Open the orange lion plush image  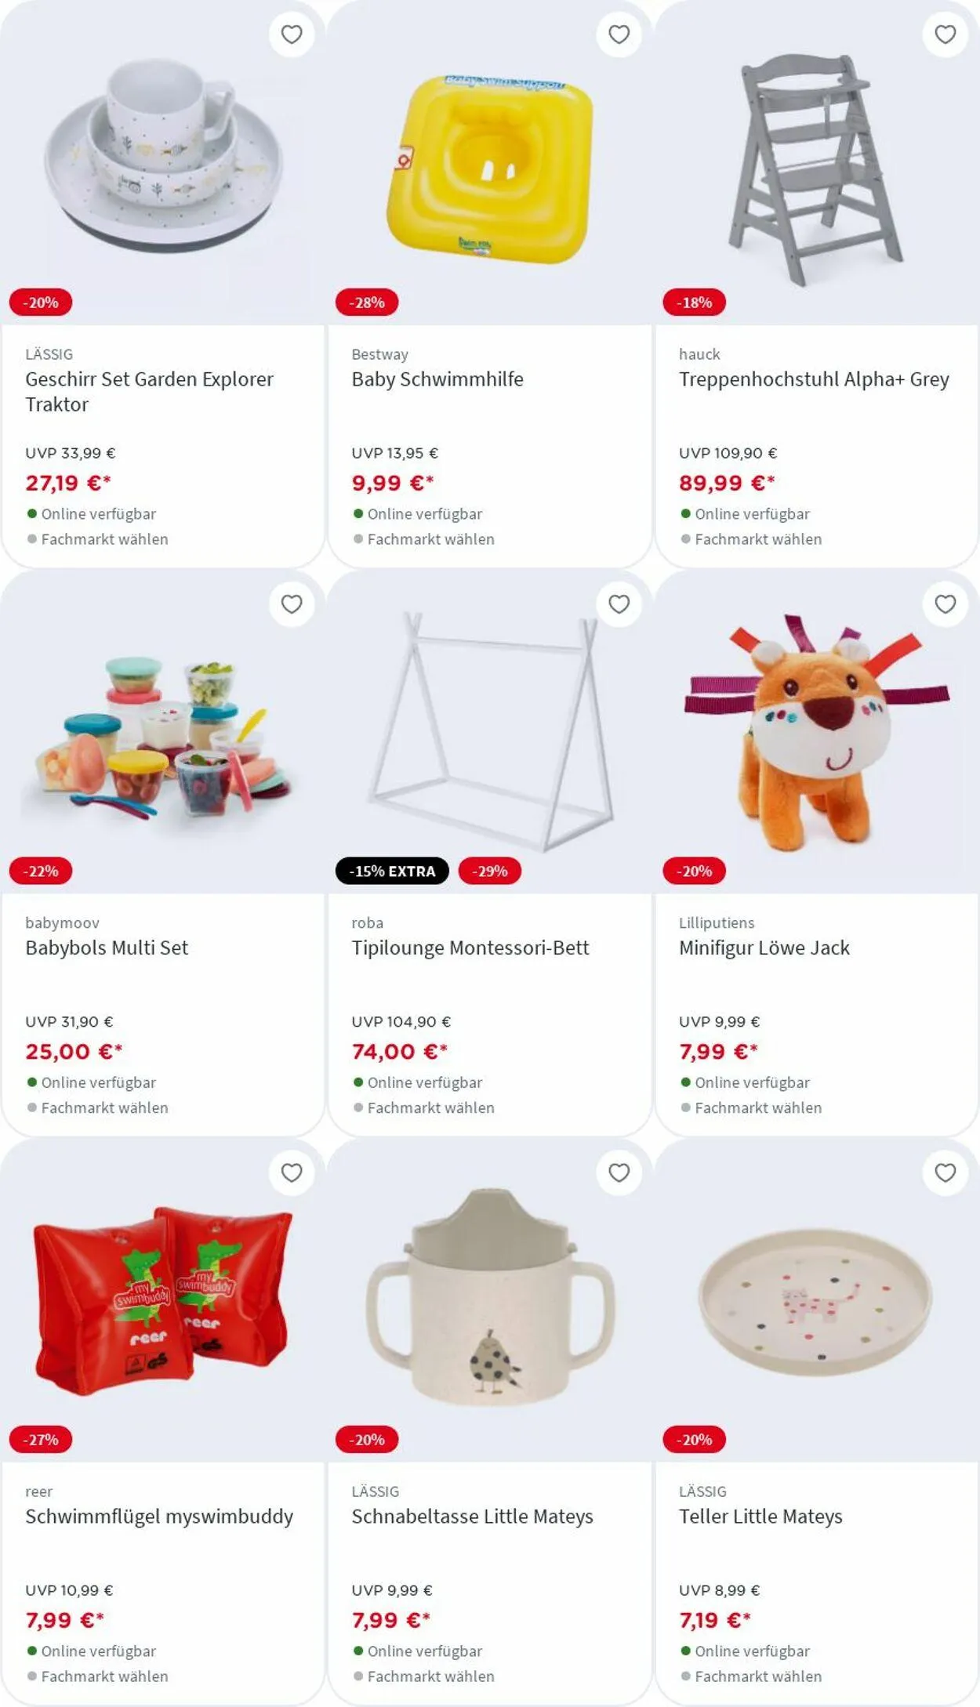coord(816,733)
